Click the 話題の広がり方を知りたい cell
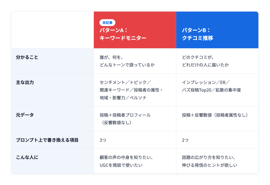The image size is (270, 185). [217, 161]
